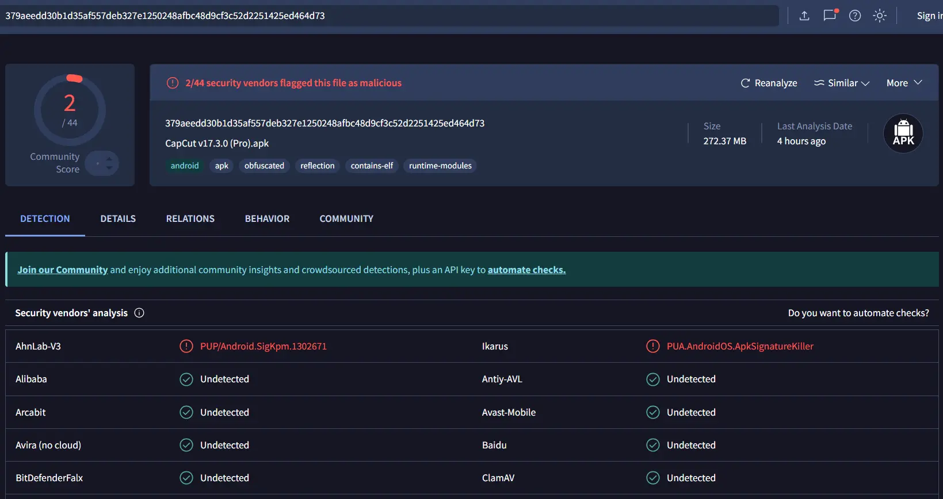Viewport: 943px width, 499px height.
Task: Click BitDefenderFalx undetected checkmark icon
Action: [x=186, y=478]
